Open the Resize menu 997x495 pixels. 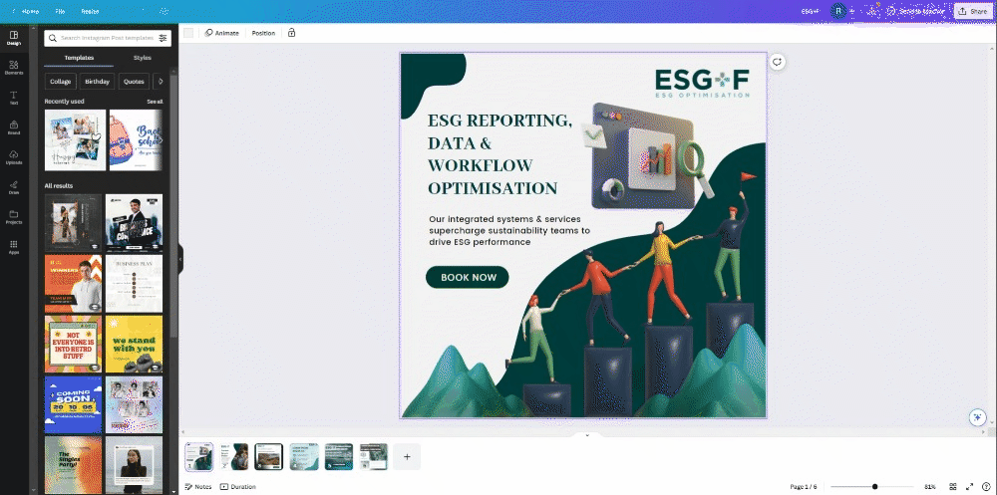[90, 11]
